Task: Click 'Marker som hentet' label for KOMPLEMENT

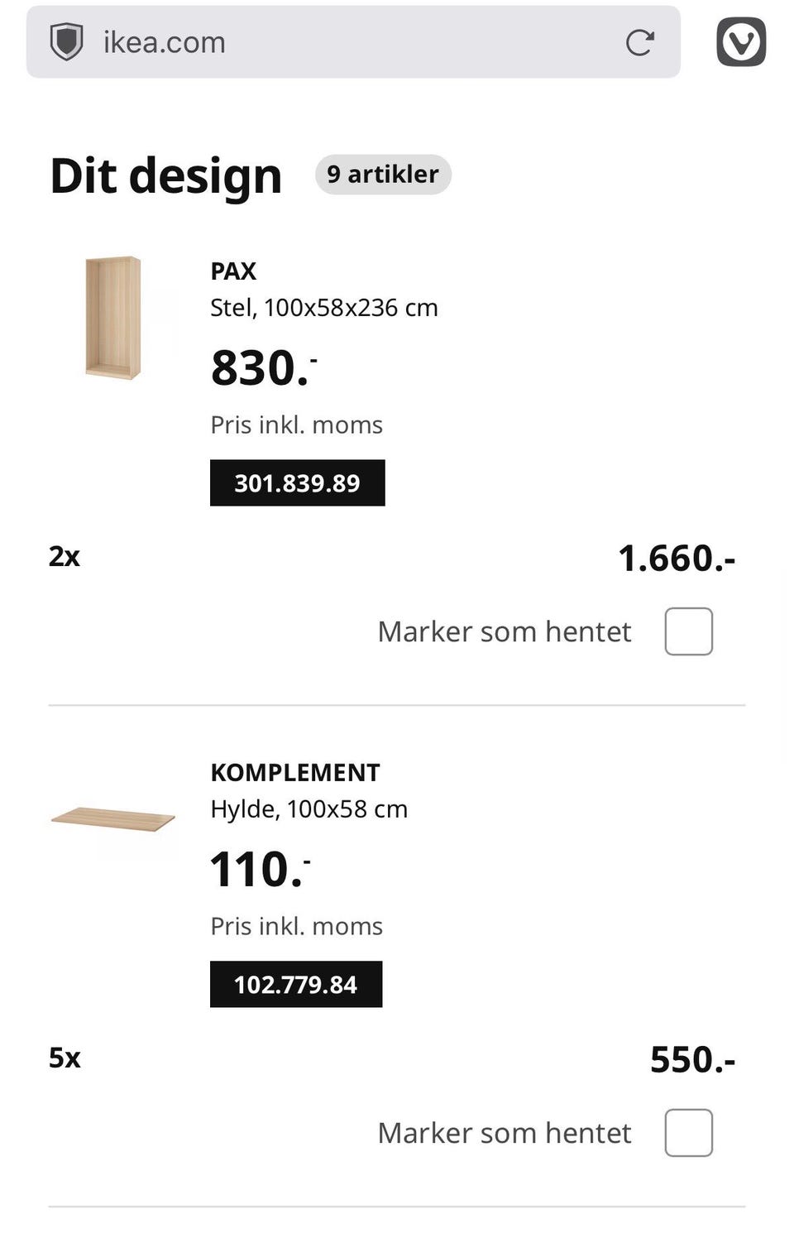Action: pyautogui.click(x=504, y=1133)
